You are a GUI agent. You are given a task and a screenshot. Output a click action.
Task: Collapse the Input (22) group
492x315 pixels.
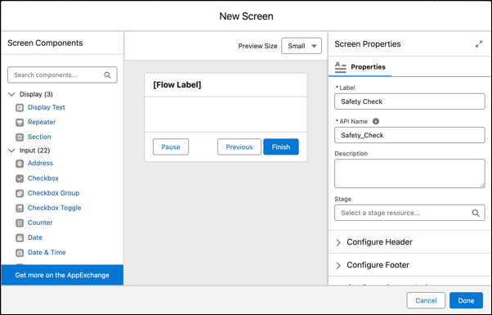click(x=11, y=151)
